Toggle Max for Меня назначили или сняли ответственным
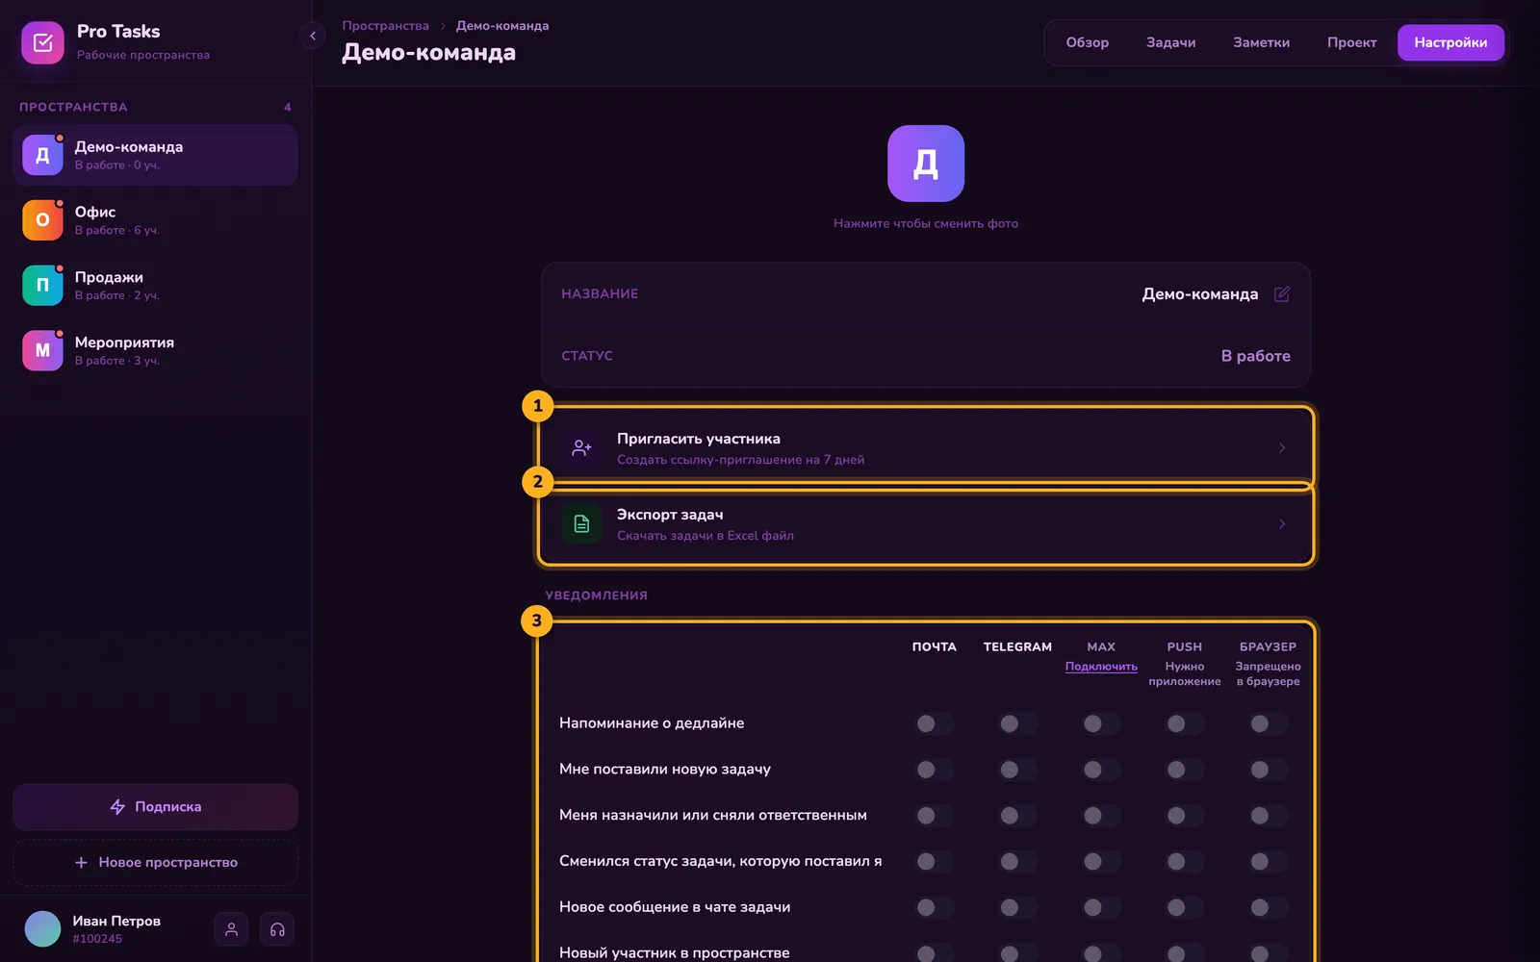This screenshot has height=962, width=1540. pos(1101,816)
